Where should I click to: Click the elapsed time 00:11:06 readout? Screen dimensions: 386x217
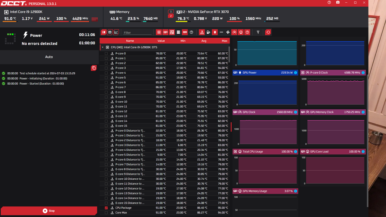(87, 35)
